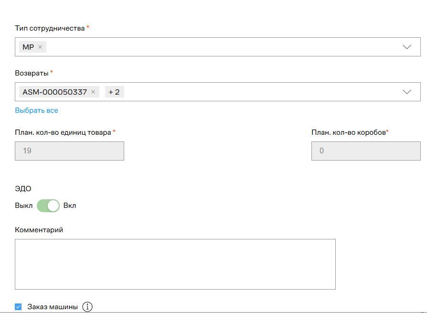
Task: Uncheck the Заказ машины checkbox
Action: pos(18,307)
